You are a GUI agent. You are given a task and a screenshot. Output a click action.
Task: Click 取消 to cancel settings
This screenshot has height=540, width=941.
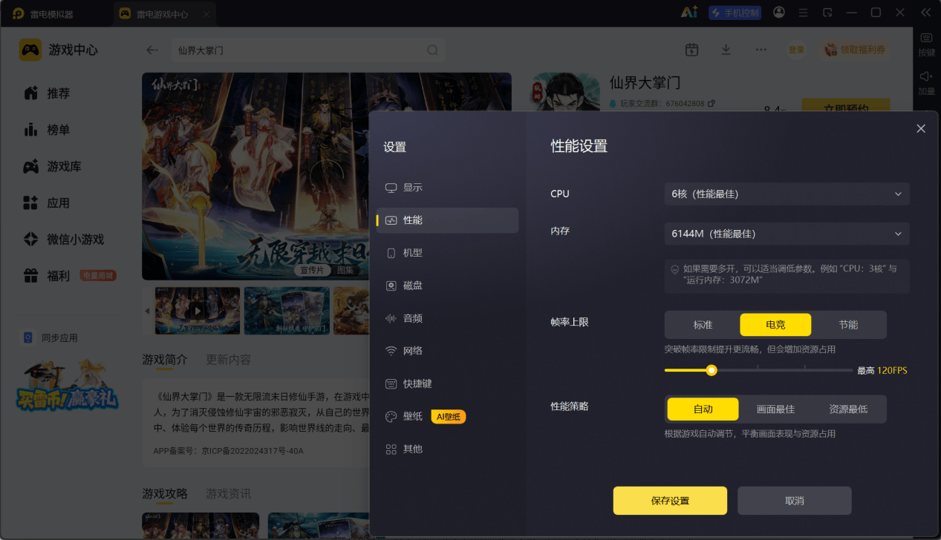795,501
